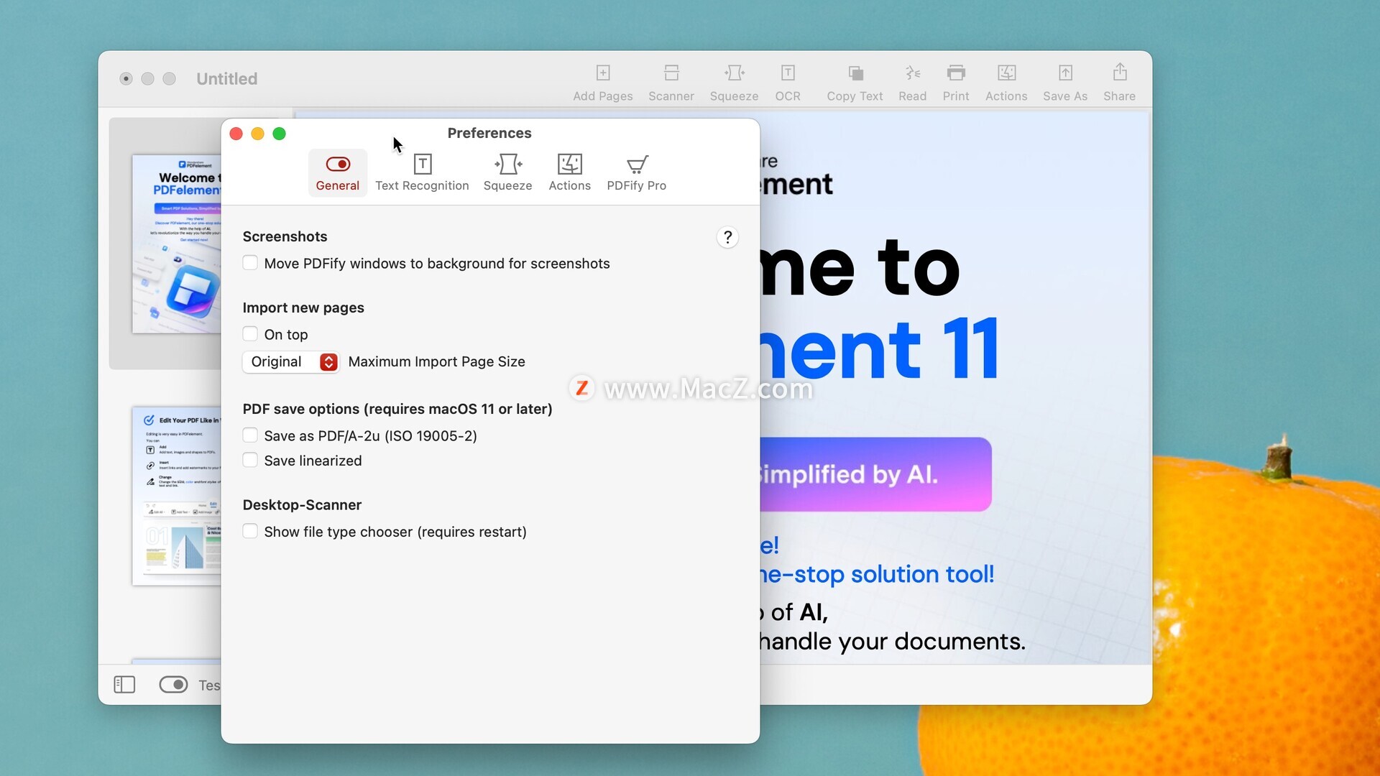Click the Desktop-Scanner section heading

[x=302, y=504]
